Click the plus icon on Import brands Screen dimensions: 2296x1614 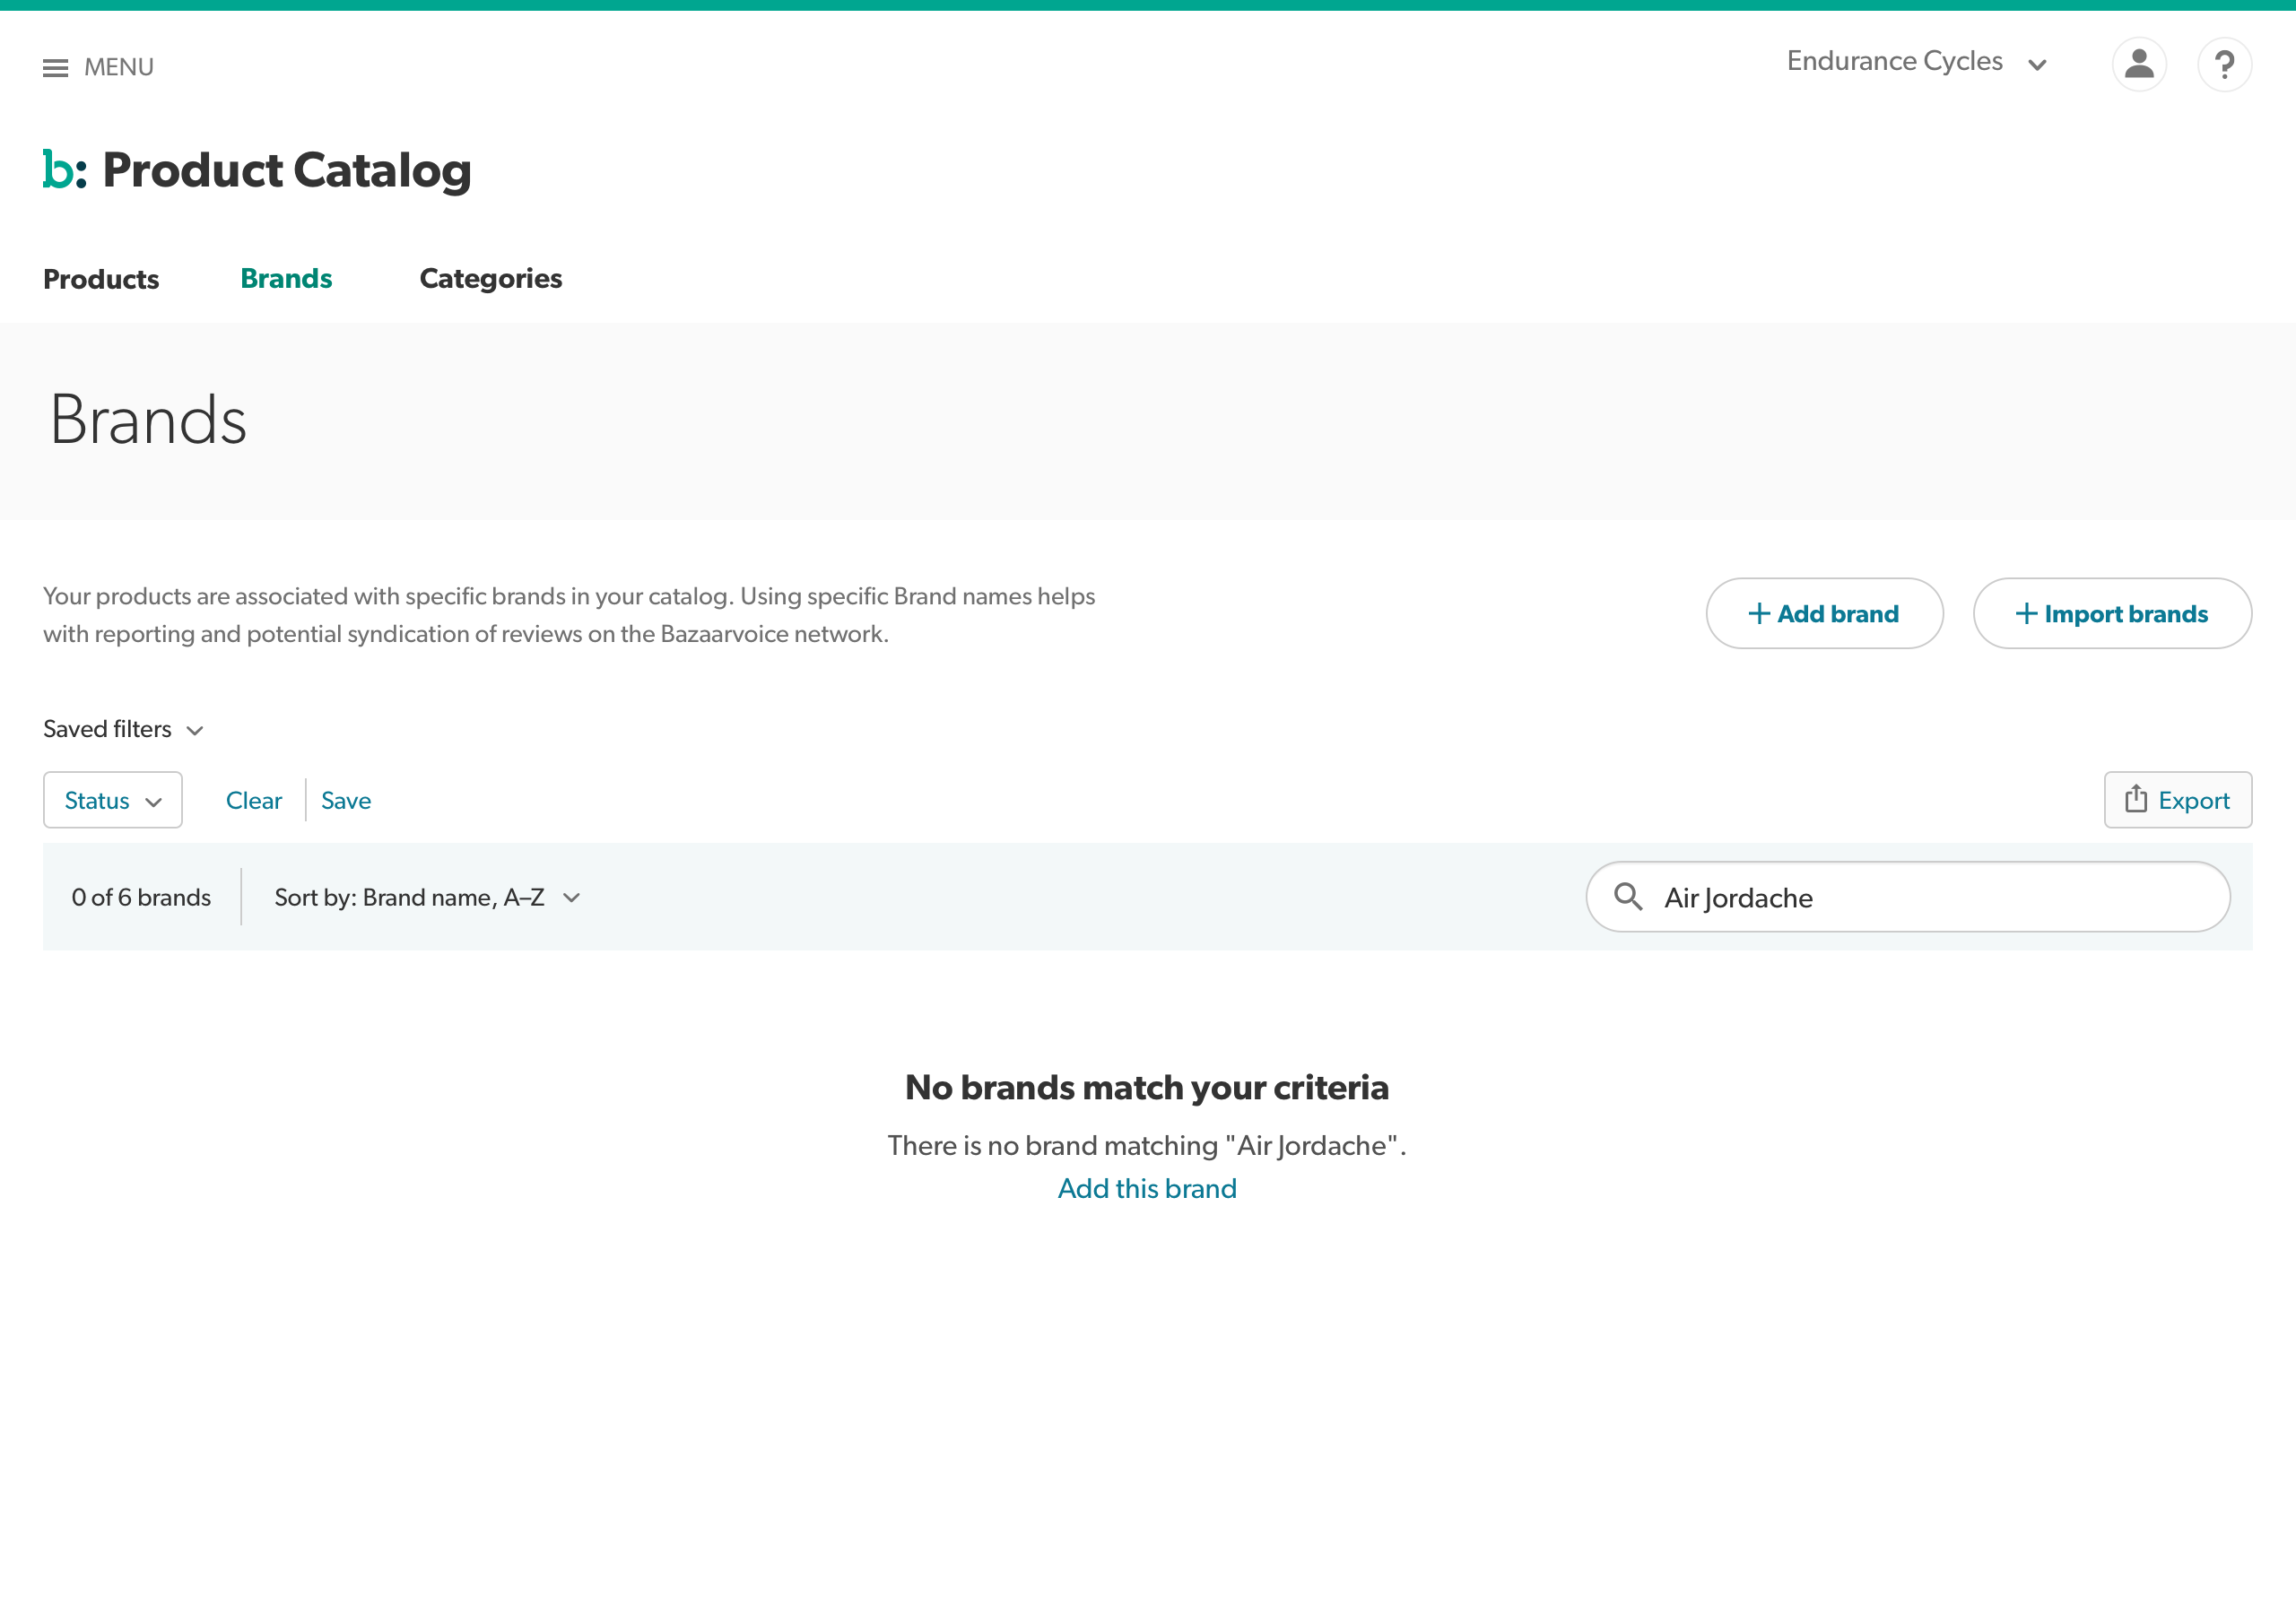tap(2025, 614)
